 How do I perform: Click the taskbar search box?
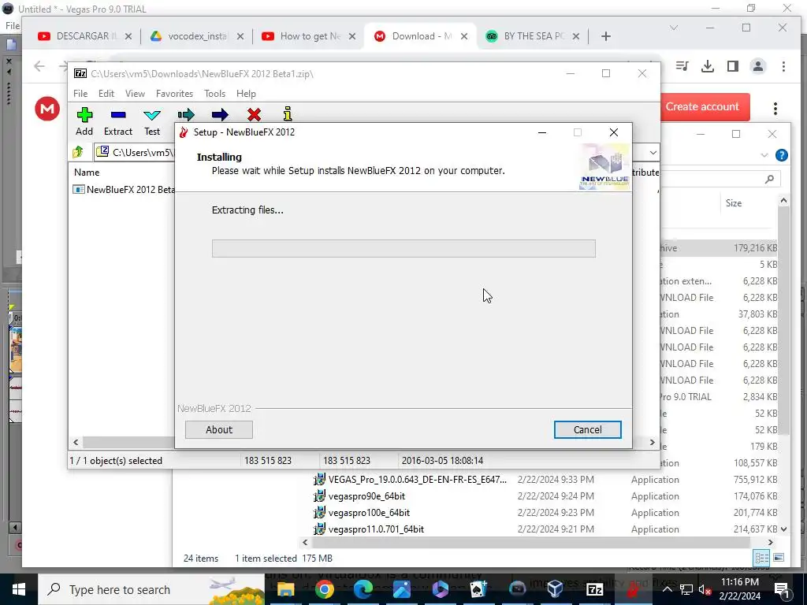point(151,589)
